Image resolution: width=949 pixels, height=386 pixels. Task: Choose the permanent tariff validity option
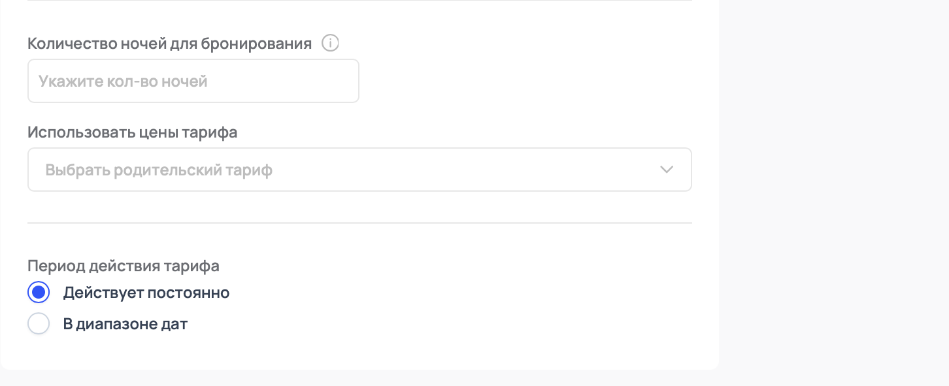coord(39,293)
